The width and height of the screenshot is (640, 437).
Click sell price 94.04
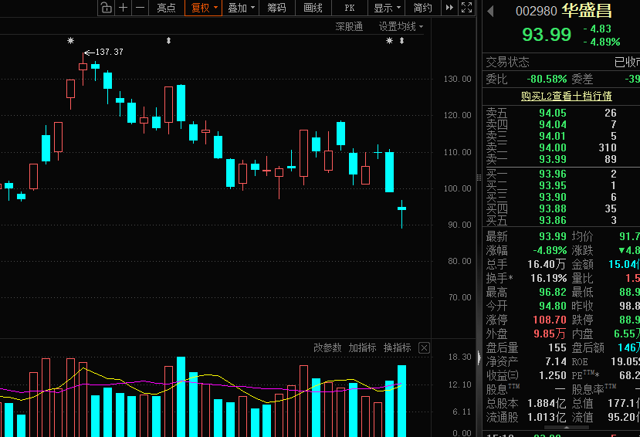[552, 124]
